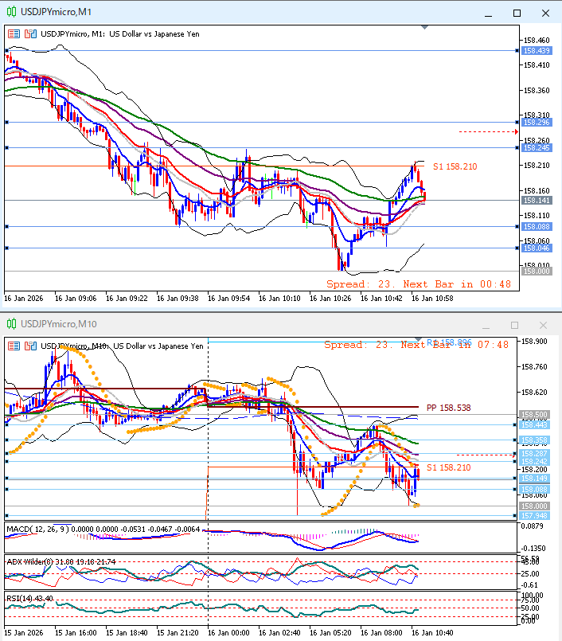Viewport: 562px width, 641px height.
Task: Select the 158.439 horizontal line price label
Action: pyautogui.click(x=537, y=50)
